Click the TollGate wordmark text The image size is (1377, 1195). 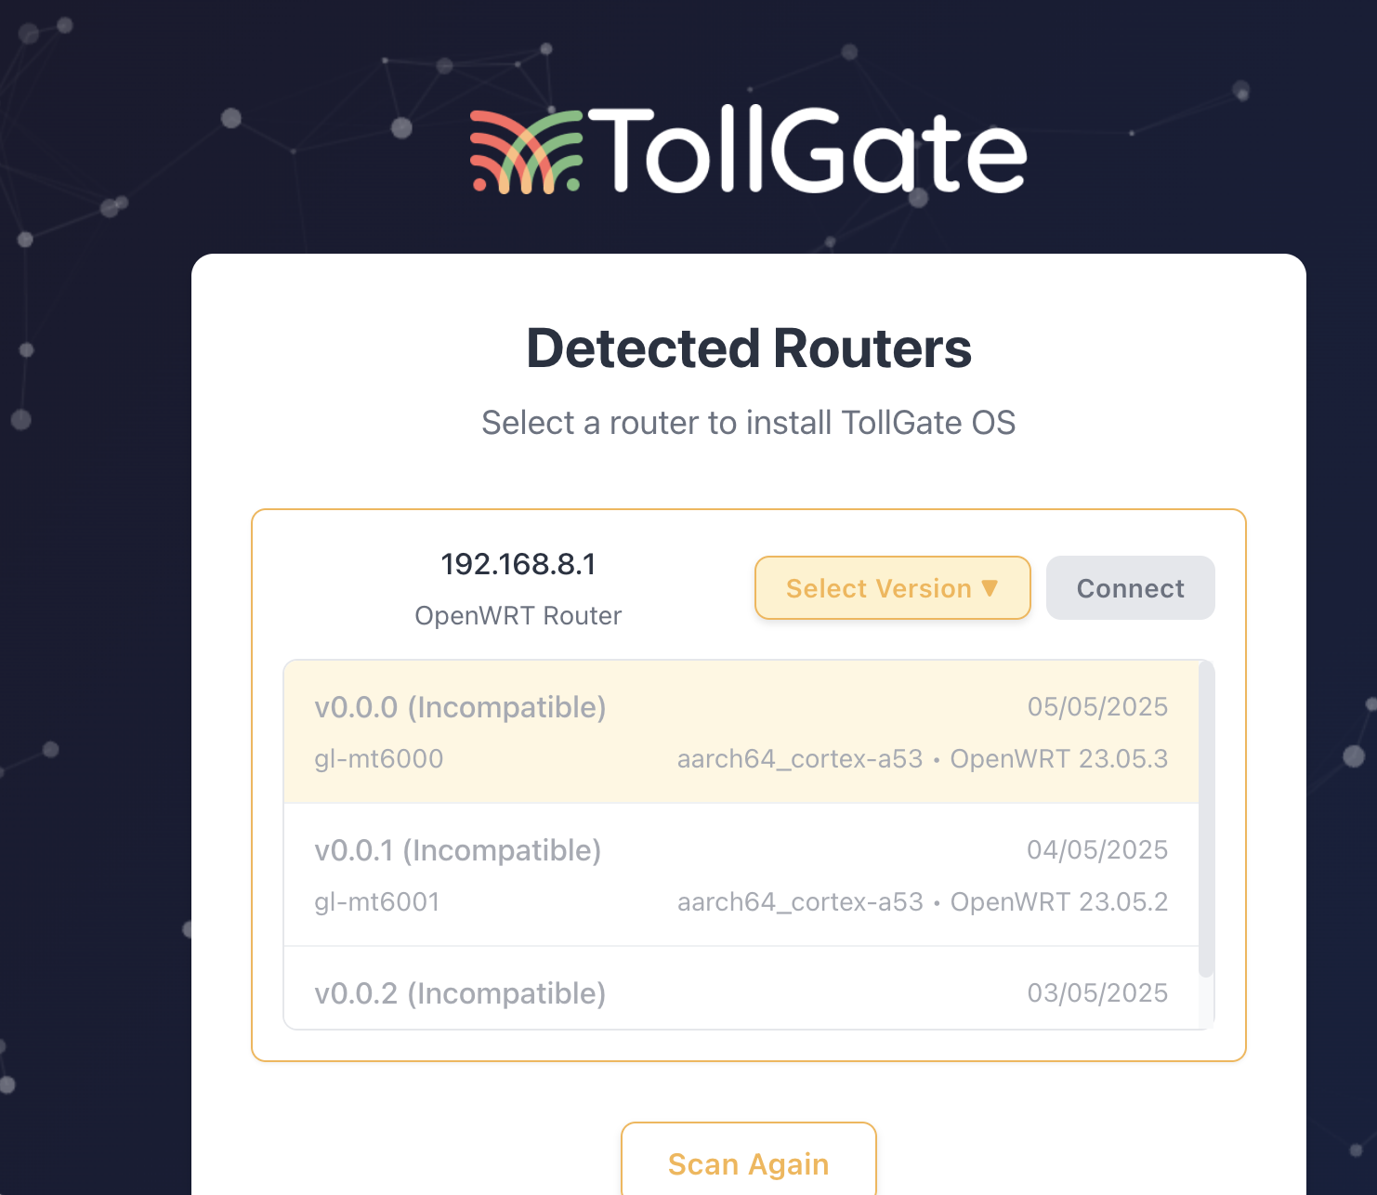click(807, 151)
